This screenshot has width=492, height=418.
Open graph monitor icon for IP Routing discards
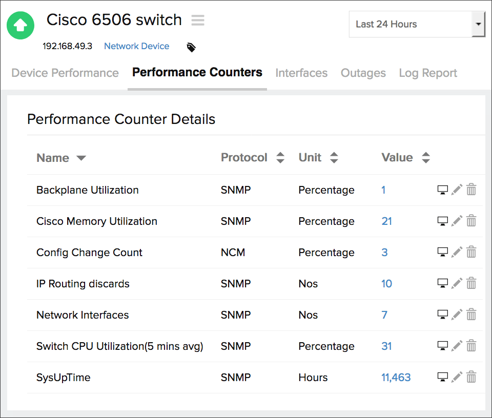pos(443,283)
